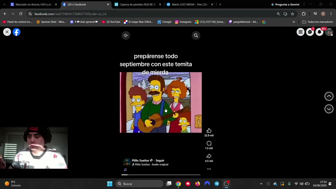Open the chat-general Discord bookmark
Viewport: 336px width, 189px height.
click(84, 22)
